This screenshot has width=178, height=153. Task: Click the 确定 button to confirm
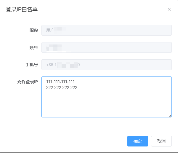137,141
